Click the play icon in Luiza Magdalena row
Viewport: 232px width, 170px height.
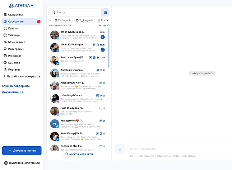click(x=101, y=95)
